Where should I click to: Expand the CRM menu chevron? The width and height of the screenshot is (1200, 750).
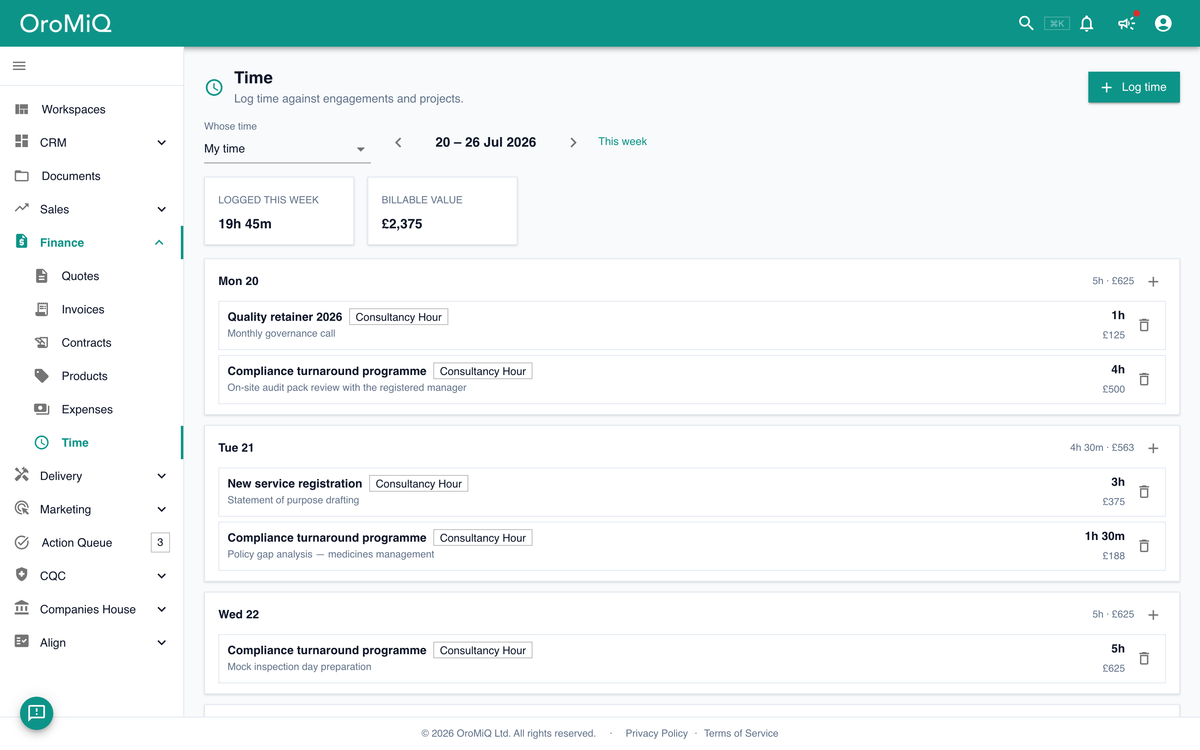[162, 142]
